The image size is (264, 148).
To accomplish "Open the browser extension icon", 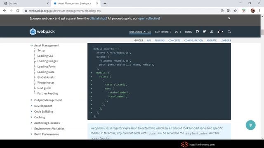I will pos(244,11).
